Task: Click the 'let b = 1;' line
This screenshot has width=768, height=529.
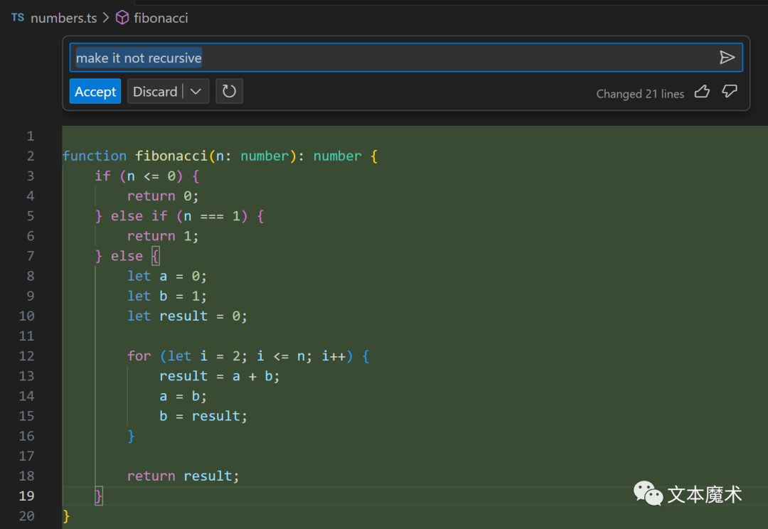Action: pyautogui.click(x=167, y=296)
